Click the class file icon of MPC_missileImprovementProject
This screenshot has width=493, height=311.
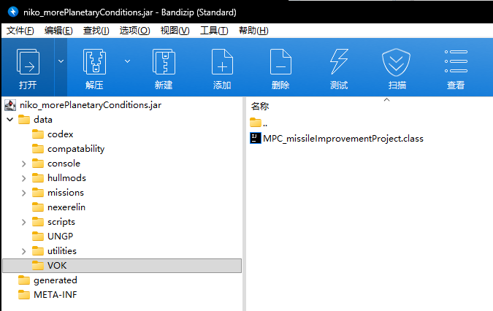(x=256, y=138)
